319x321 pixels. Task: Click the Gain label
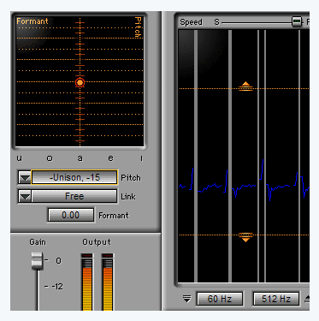point(38,242)
